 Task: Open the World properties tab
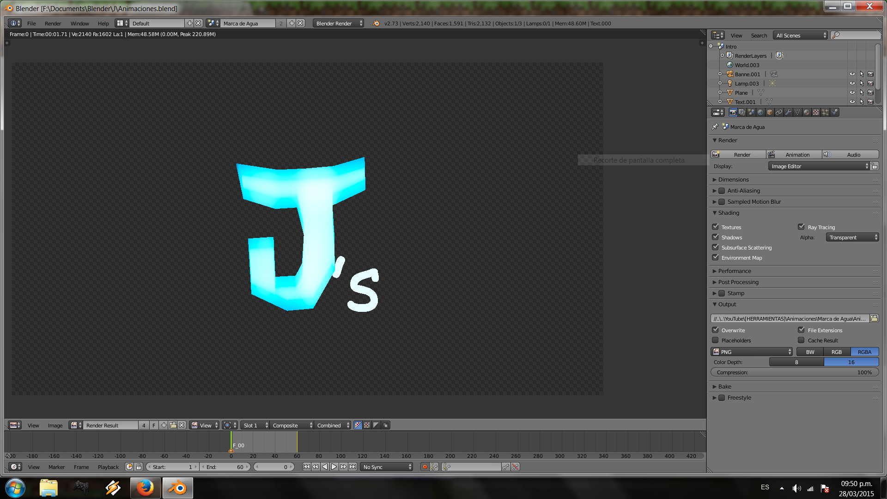pos(760,112)
